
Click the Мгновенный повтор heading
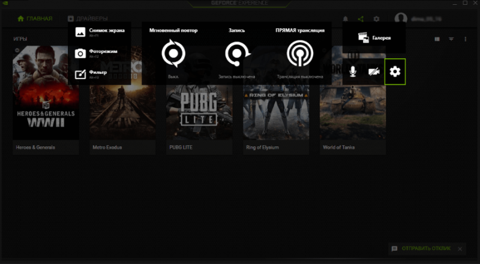173,31
